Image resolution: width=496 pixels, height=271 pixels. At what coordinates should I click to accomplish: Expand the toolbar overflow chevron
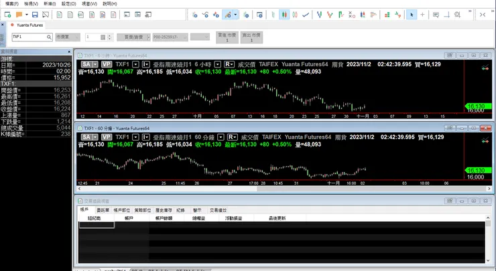coord(470,11)
